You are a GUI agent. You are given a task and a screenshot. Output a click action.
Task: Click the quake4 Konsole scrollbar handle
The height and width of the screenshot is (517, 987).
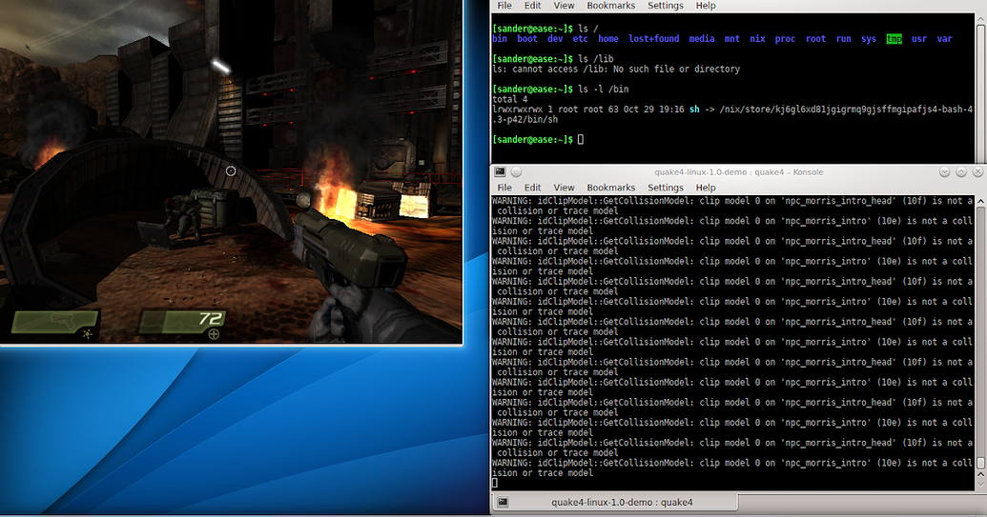point(980,463)
